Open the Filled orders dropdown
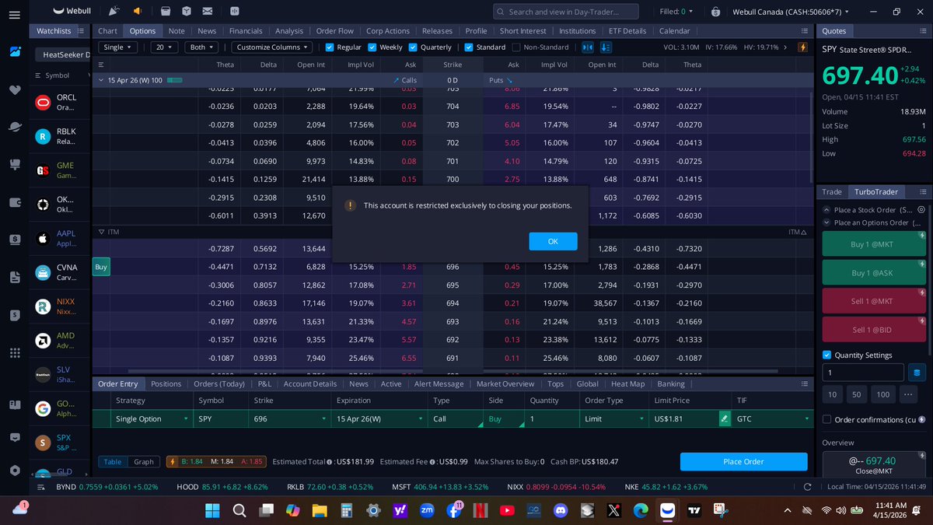The image size is (933, 525). [x=677, y=12]
